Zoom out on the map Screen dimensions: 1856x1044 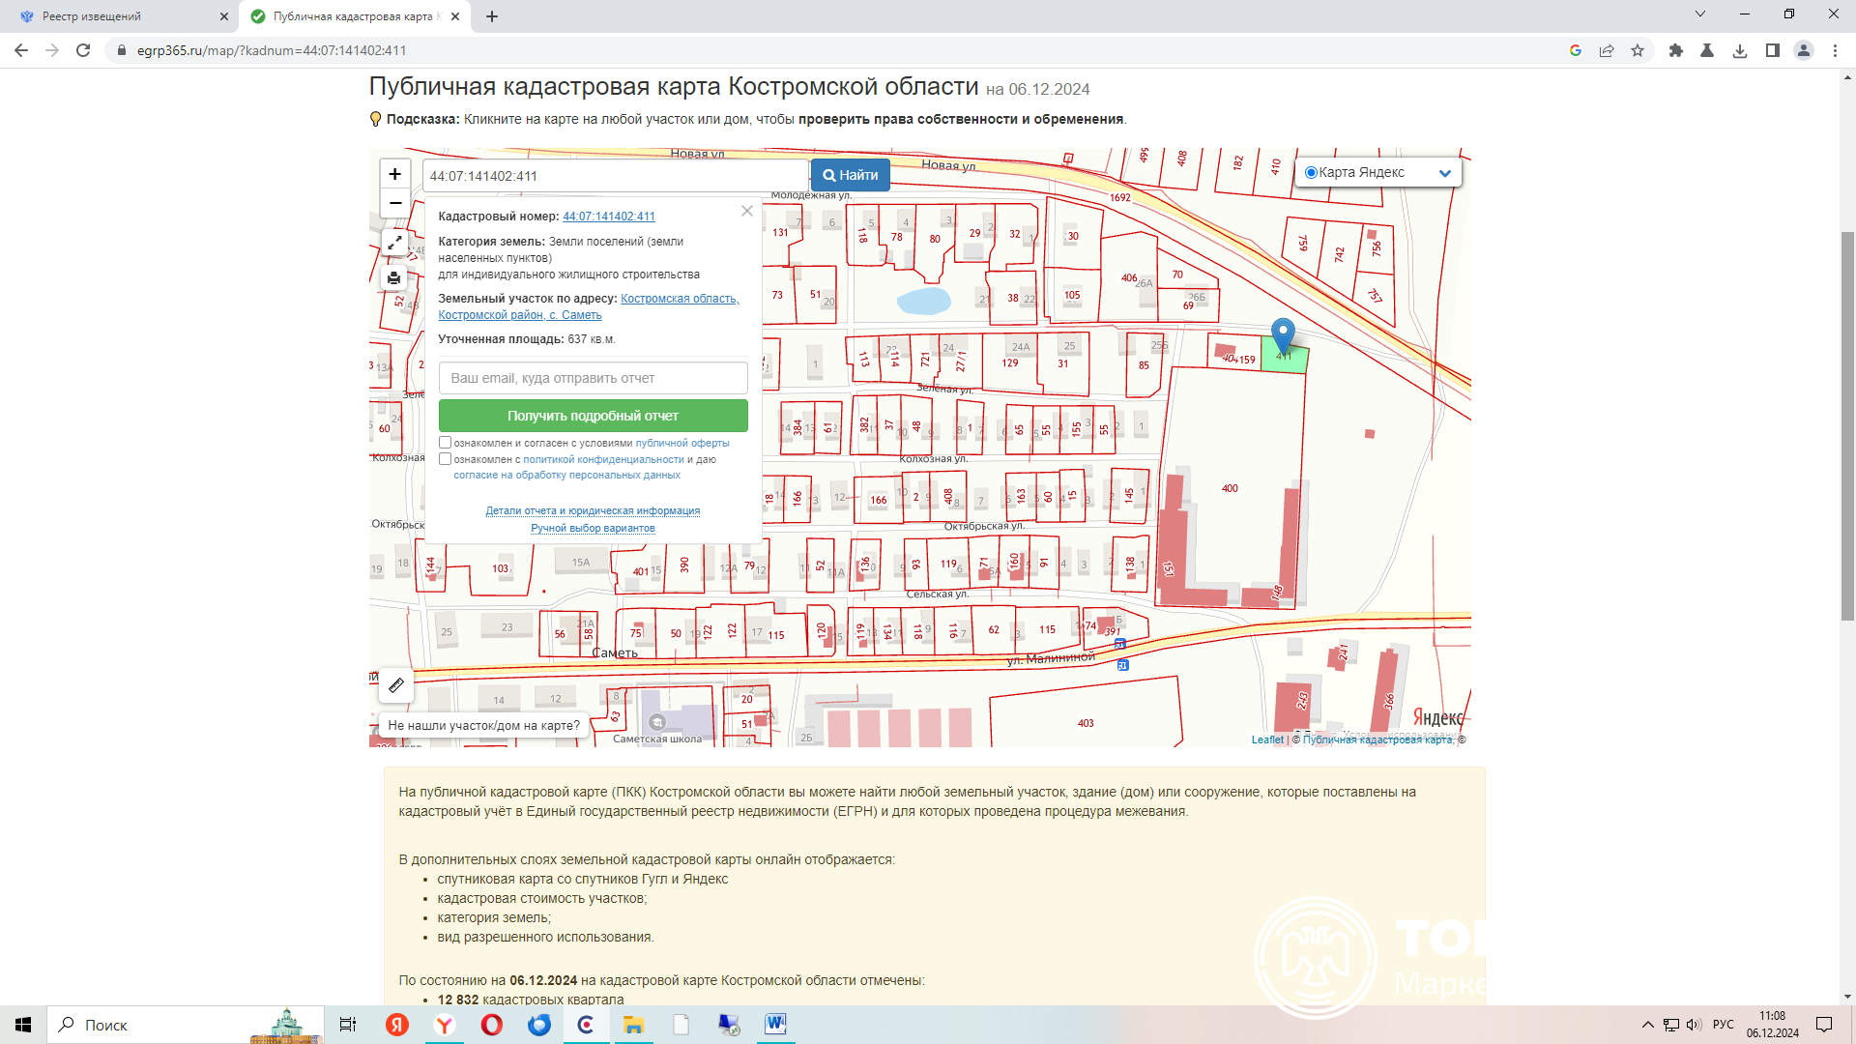pyautogui.click(x=394, y=204)
